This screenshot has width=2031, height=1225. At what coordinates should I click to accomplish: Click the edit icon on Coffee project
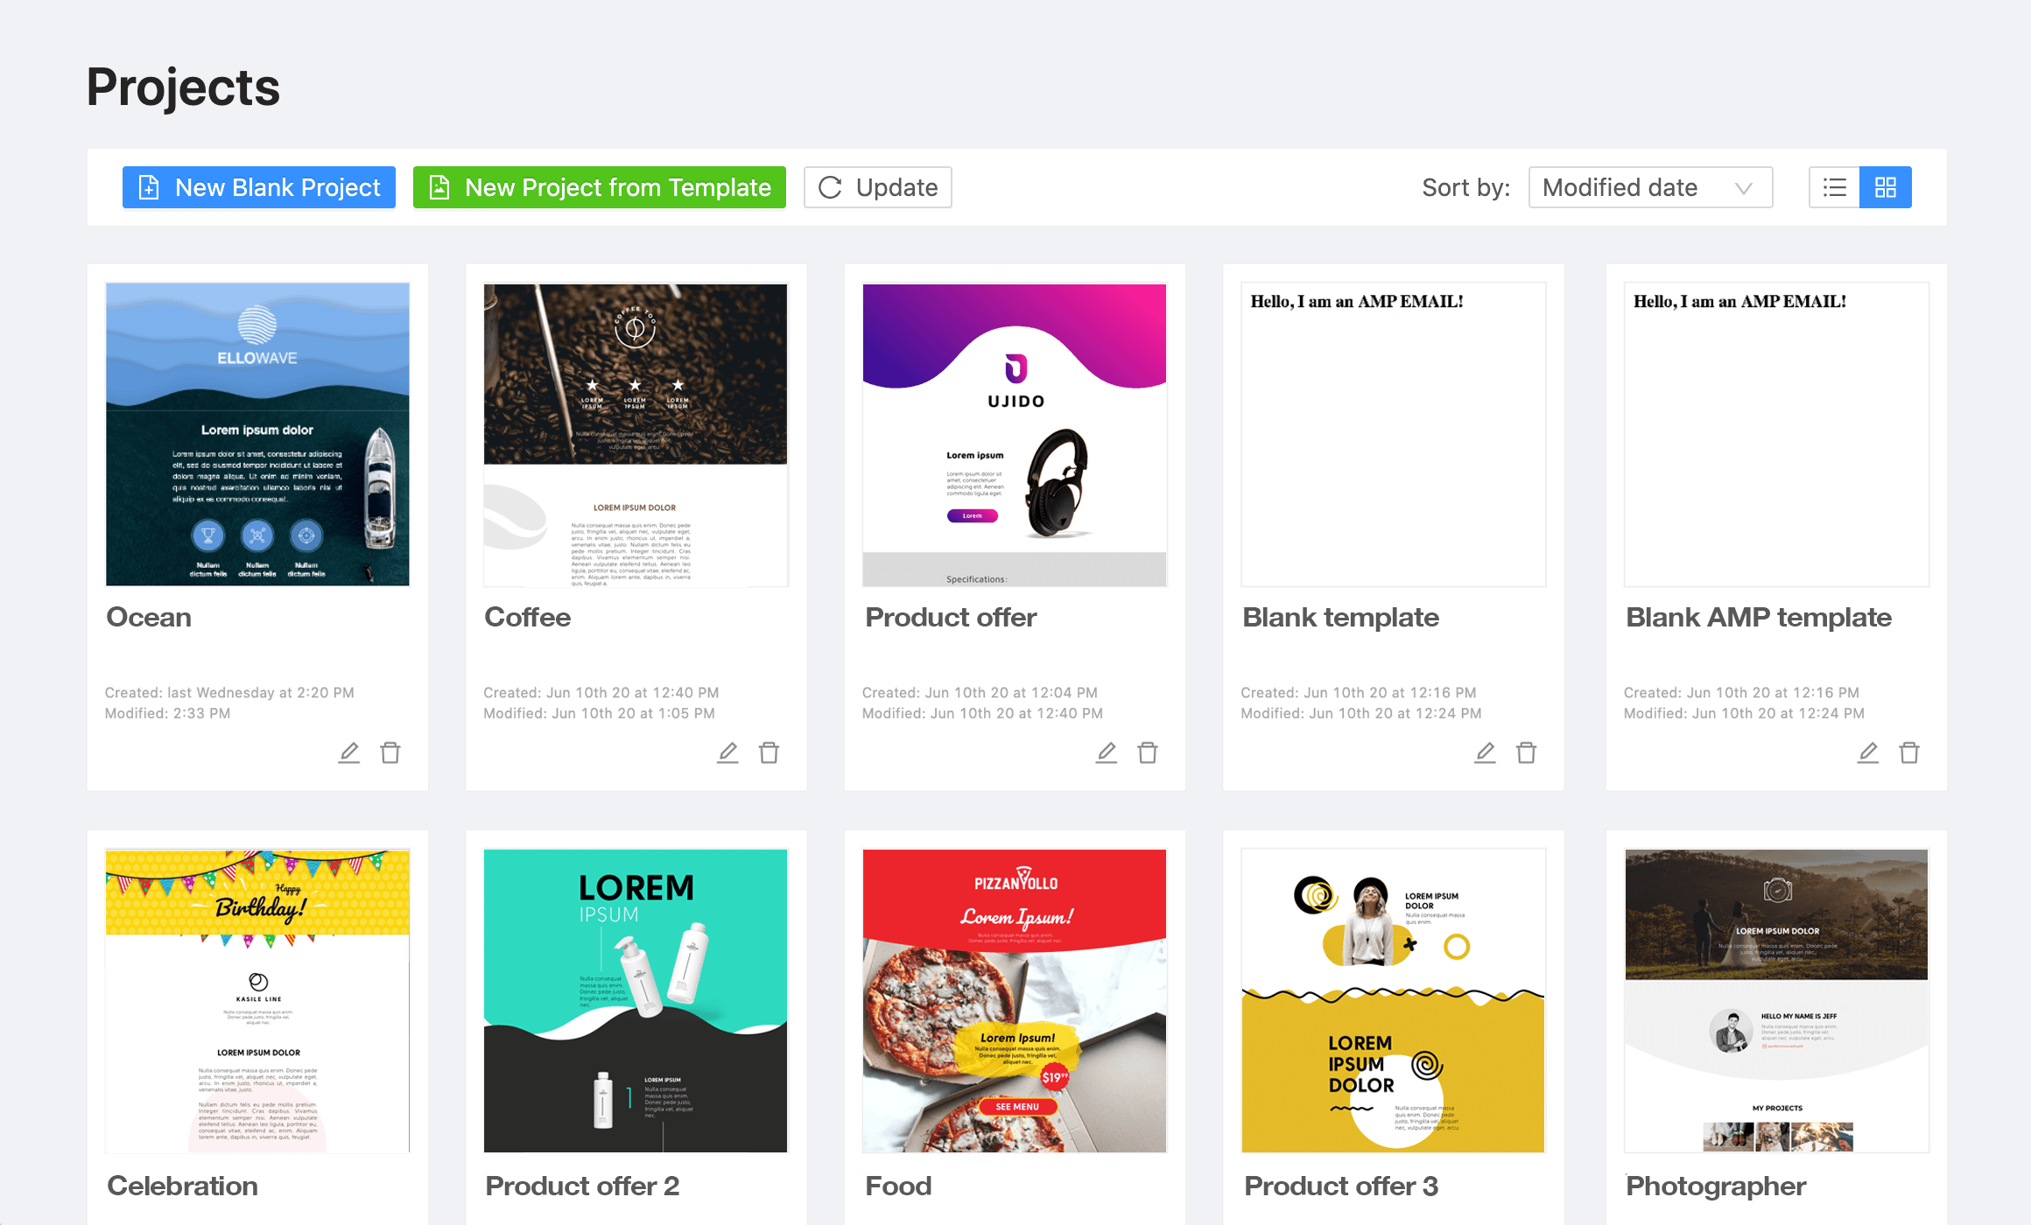coord(727,751)
